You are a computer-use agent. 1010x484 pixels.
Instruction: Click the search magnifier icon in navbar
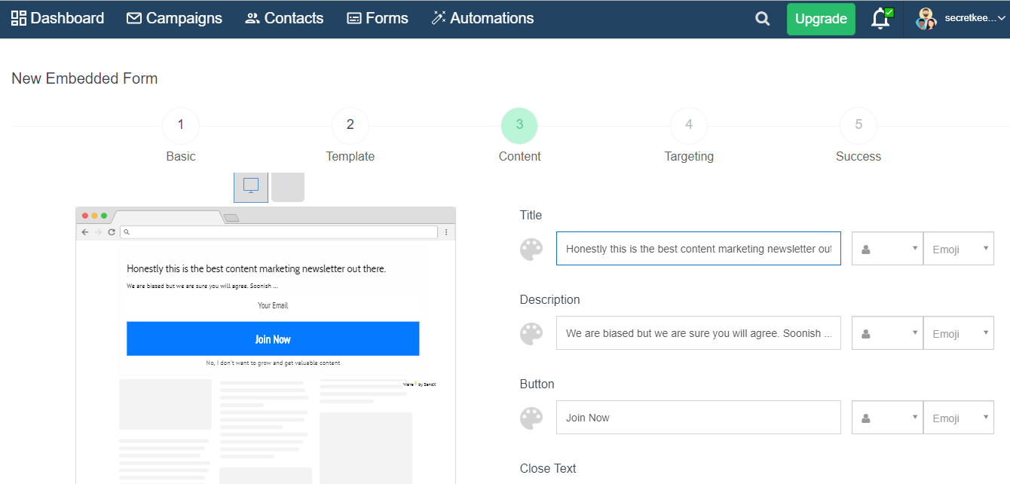763,19
